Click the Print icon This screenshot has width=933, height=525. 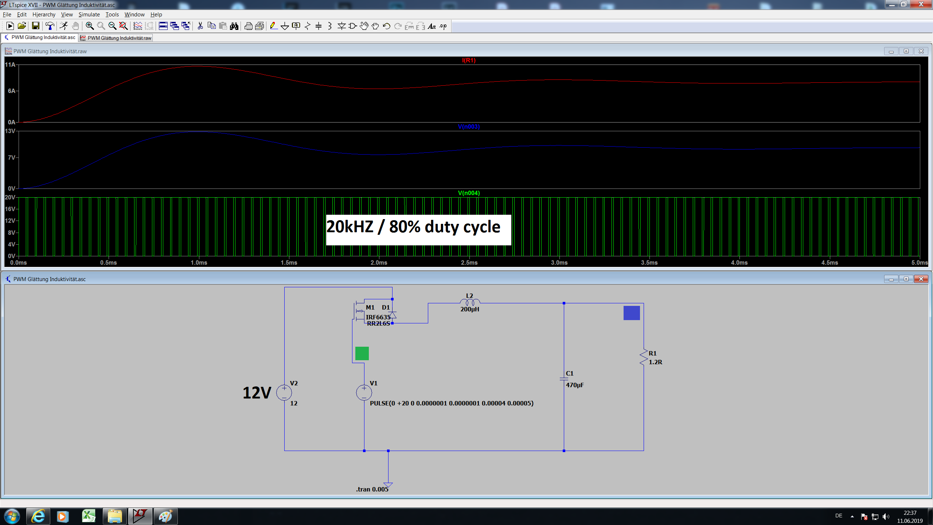click(249, 26)
